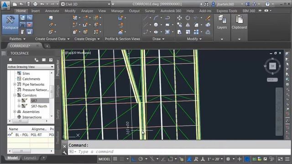Select the SR7 corridor in Prospector
This screenshot has height=164, width=292.
click(x=34, y=101)
